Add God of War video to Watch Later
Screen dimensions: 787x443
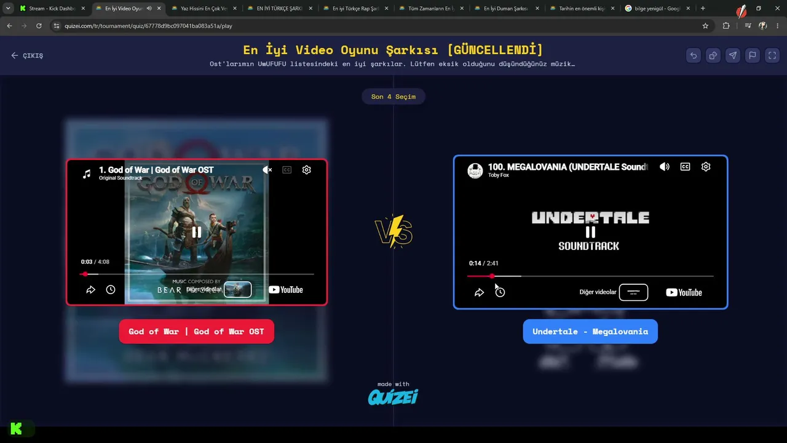(x=111, y=290)
